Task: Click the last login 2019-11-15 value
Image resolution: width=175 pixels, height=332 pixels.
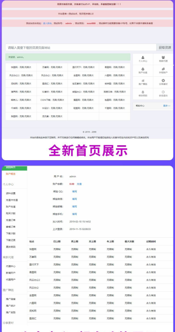Action: pyautogui.click(x=80, y=229)
